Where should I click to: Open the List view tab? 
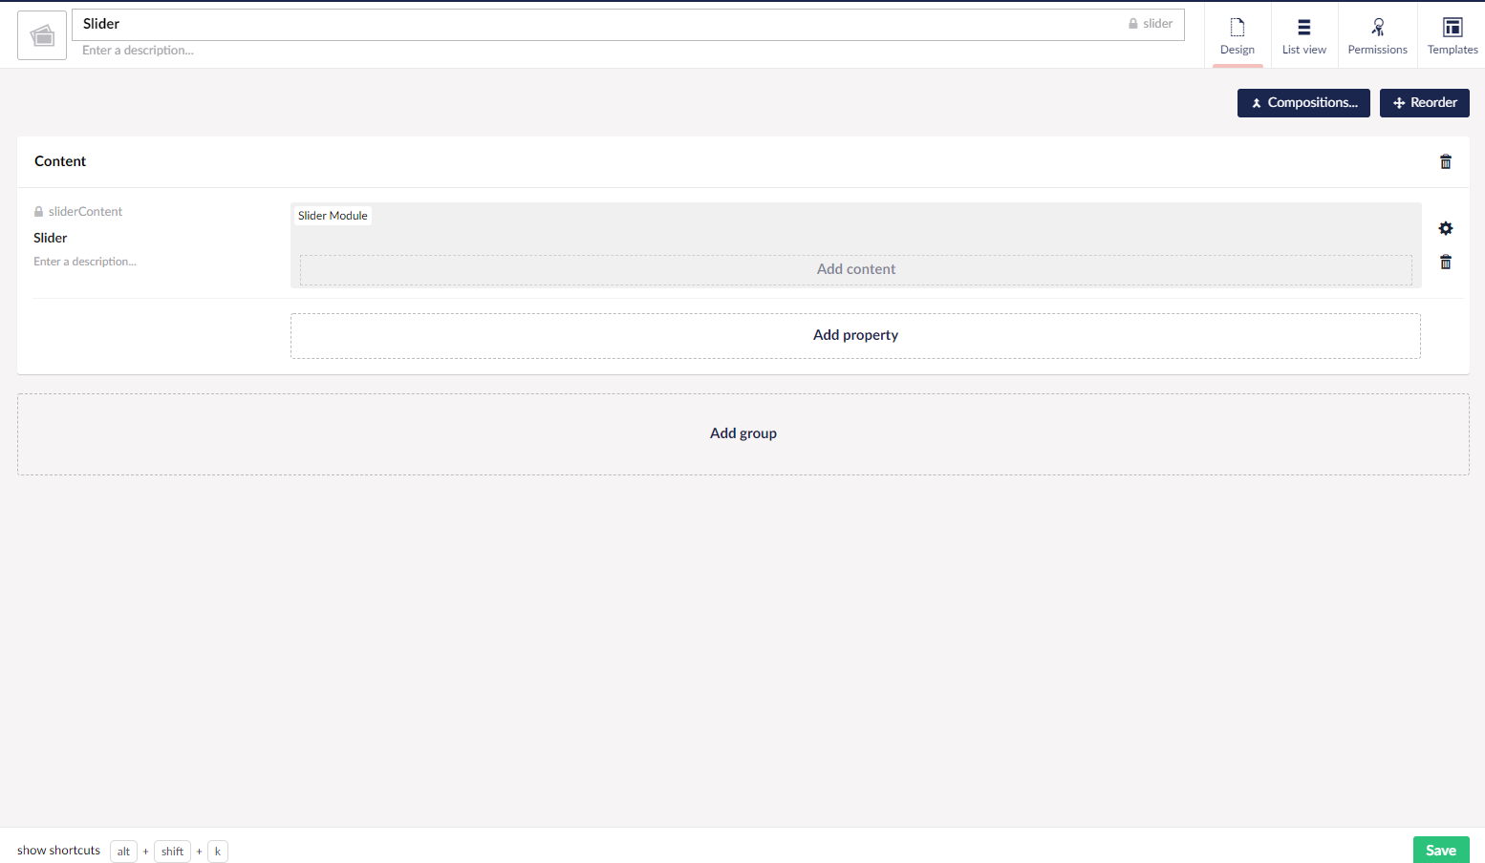point(1303,35)
